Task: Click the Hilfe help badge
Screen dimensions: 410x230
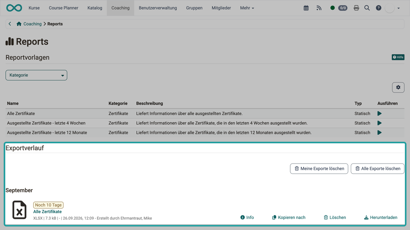Action: tap(398, 57)
